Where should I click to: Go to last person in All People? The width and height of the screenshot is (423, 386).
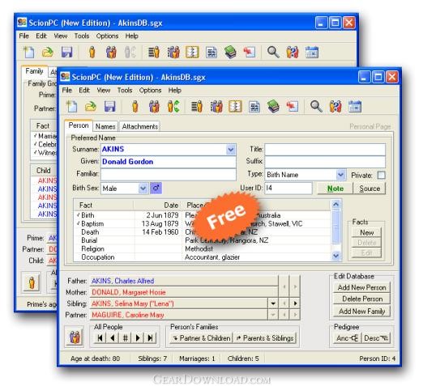[150, 337]
